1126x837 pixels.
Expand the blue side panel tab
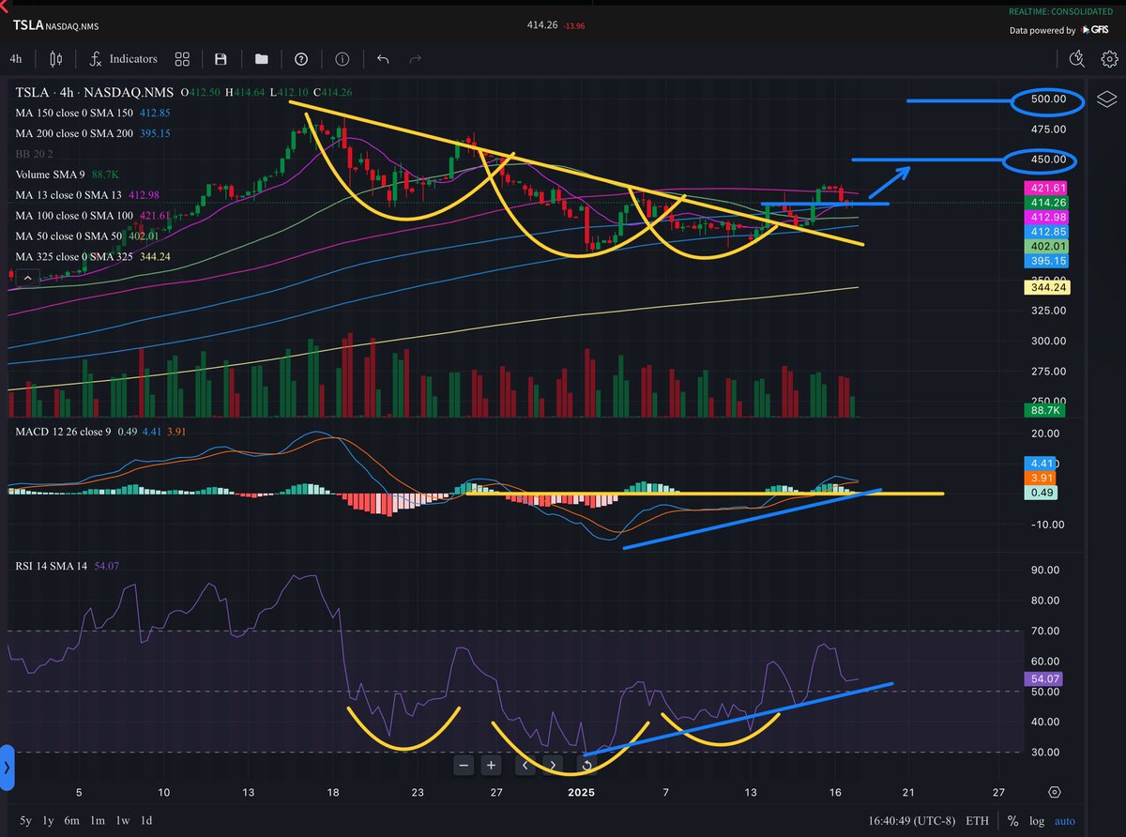click(7, 768)
